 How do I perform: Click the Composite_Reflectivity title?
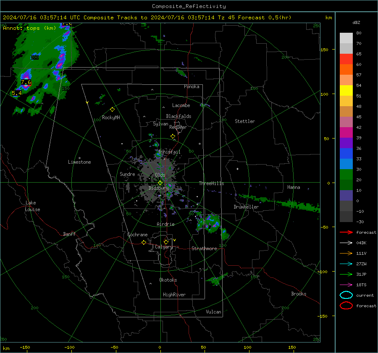[x=189, y=6]
